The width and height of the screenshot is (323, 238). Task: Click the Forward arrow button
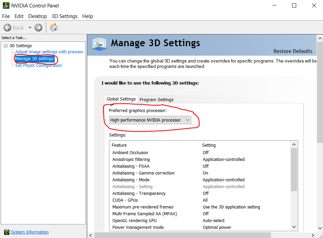tap(38, 28)
